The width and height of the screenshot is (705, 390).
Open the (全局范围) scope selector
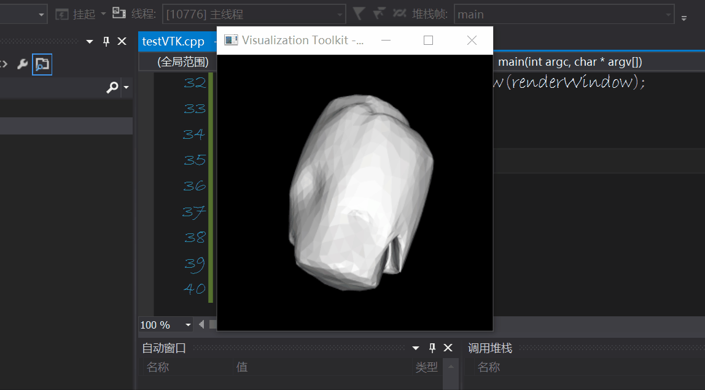183,62
